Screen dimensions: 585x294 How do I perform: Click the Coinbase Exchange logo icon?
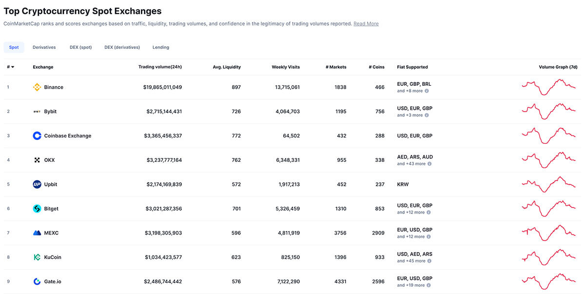click(37, 136)
